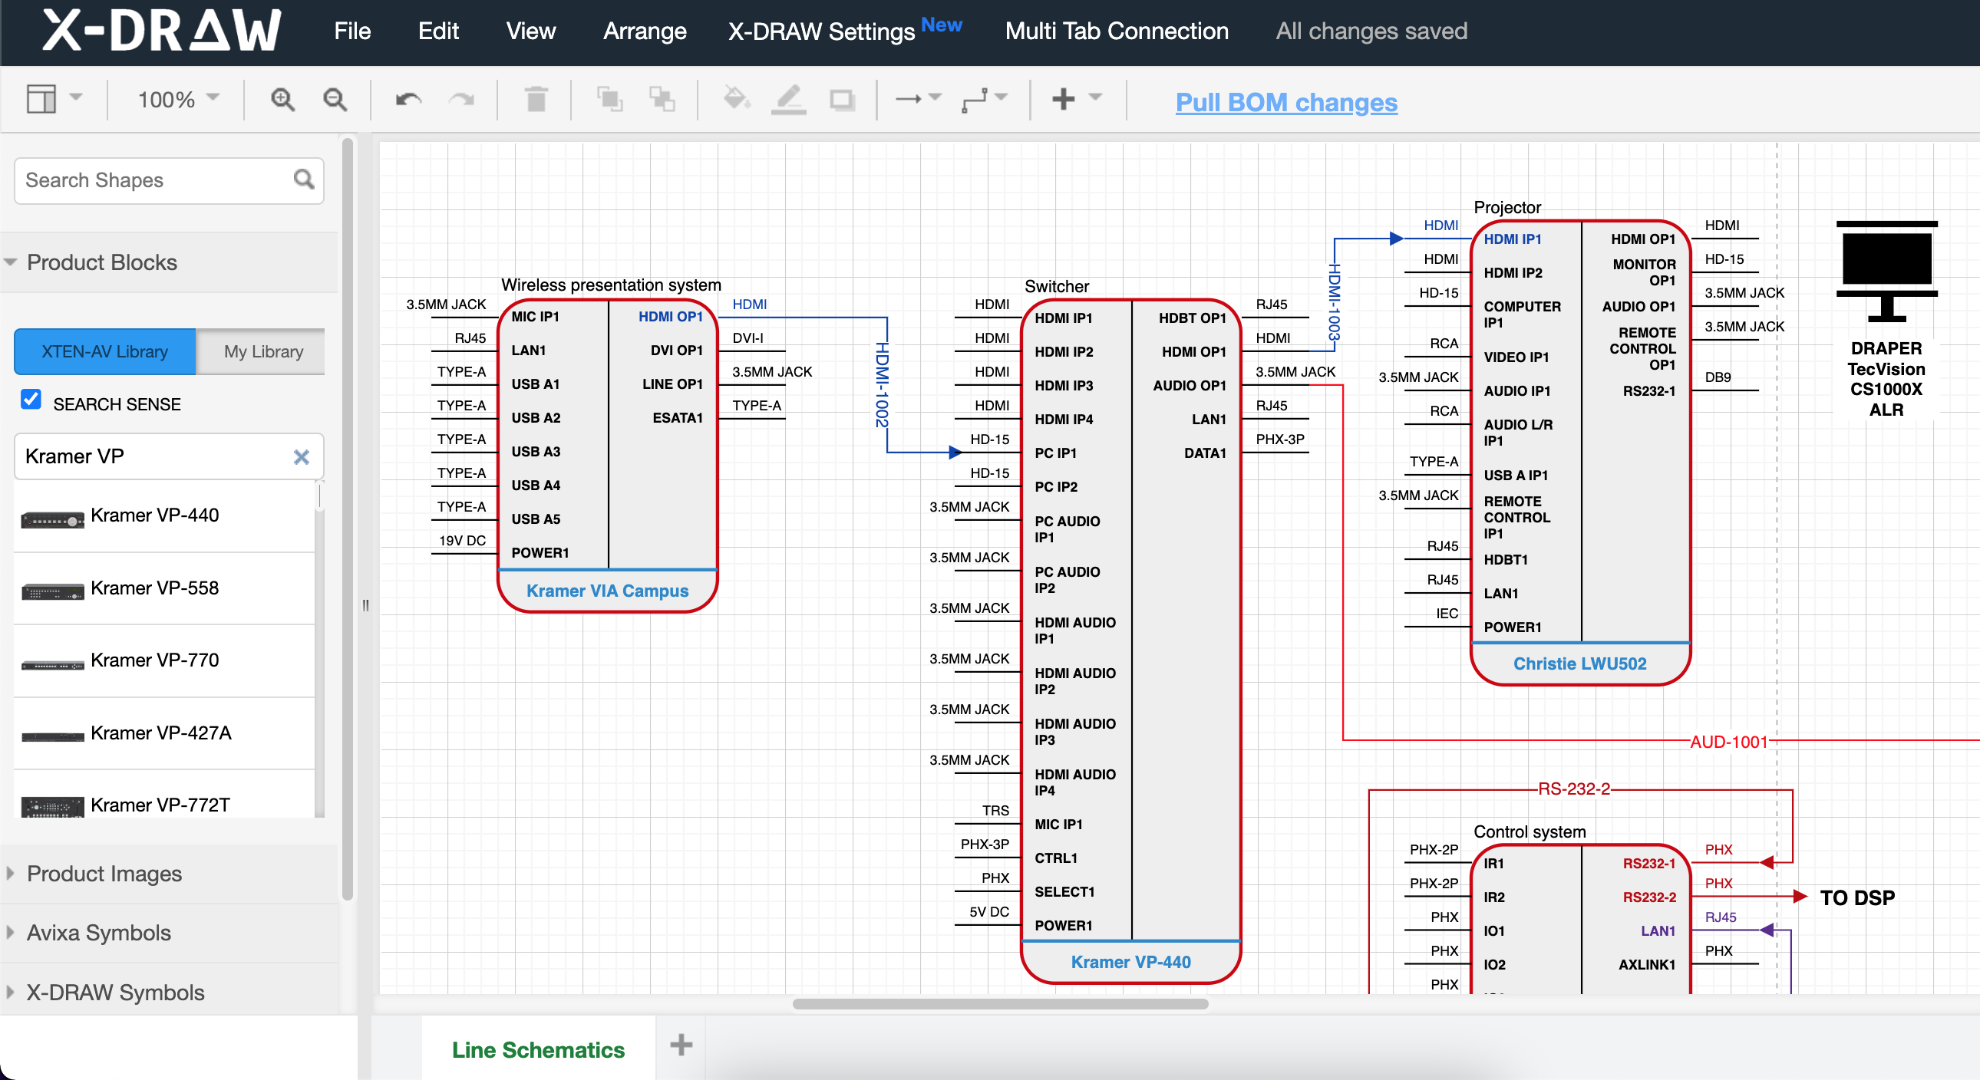Image resolution: width=1980 pixels, height=1080 pixels.
Task: Click the zoom out magnifier icon
Action: [x=335, y=100]
